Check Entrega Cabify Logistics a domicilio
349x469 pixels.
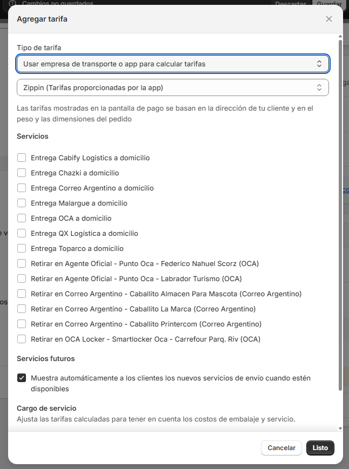[22, 158]
